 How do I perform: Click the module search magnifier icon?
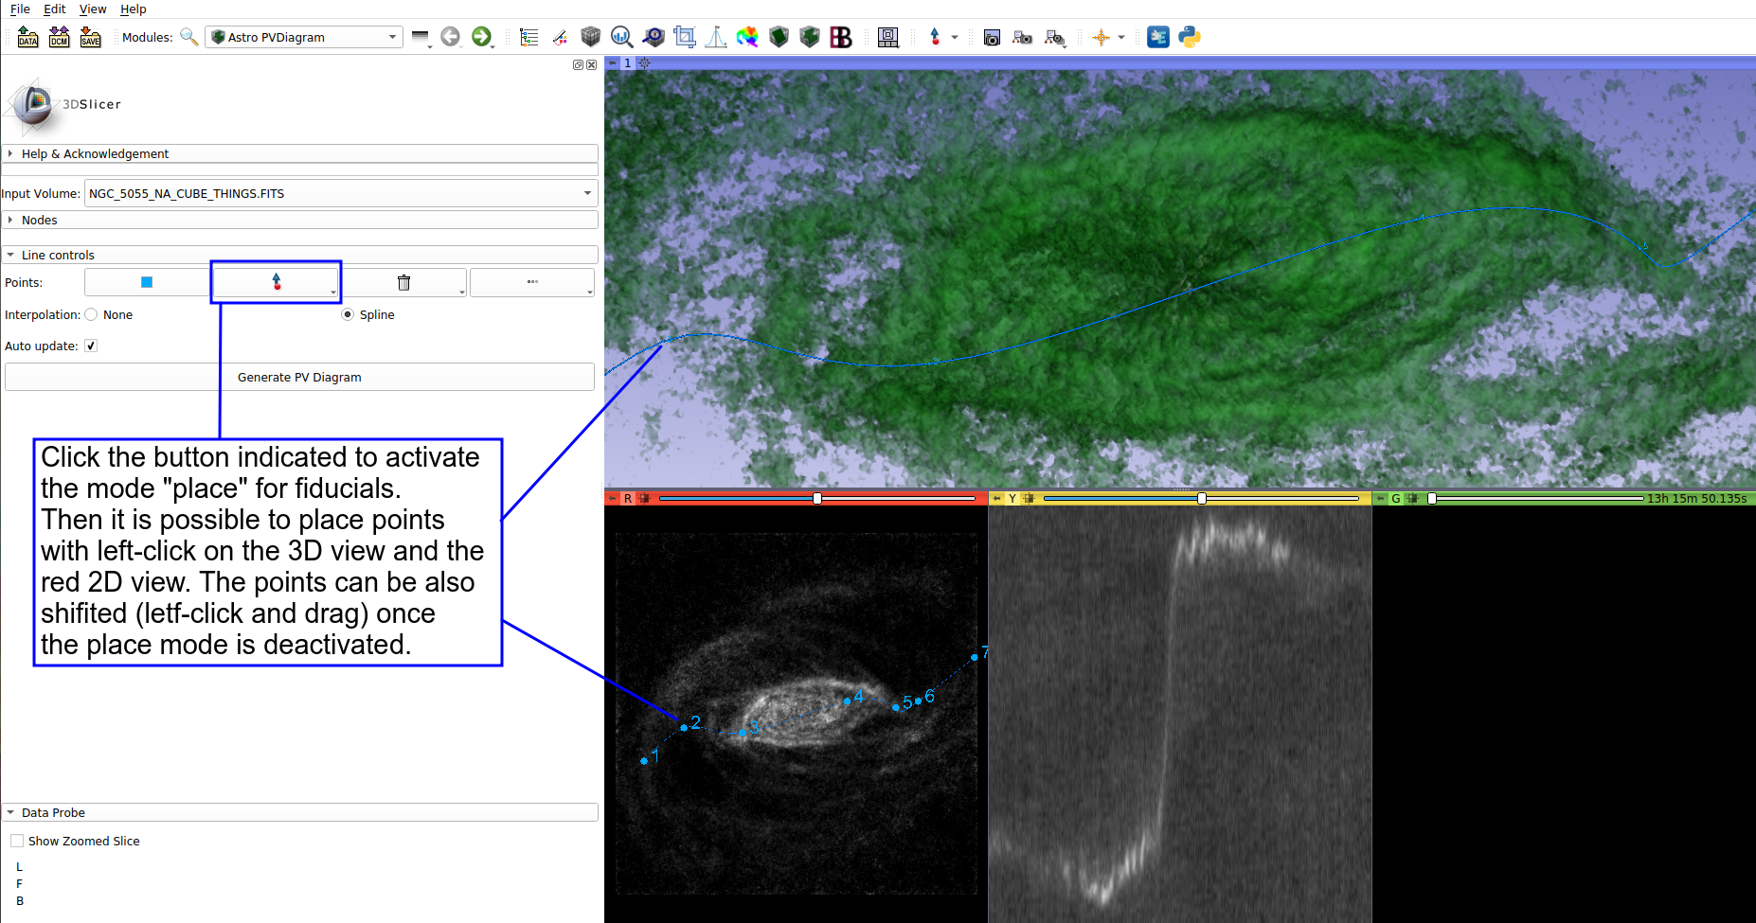(188, 37)
